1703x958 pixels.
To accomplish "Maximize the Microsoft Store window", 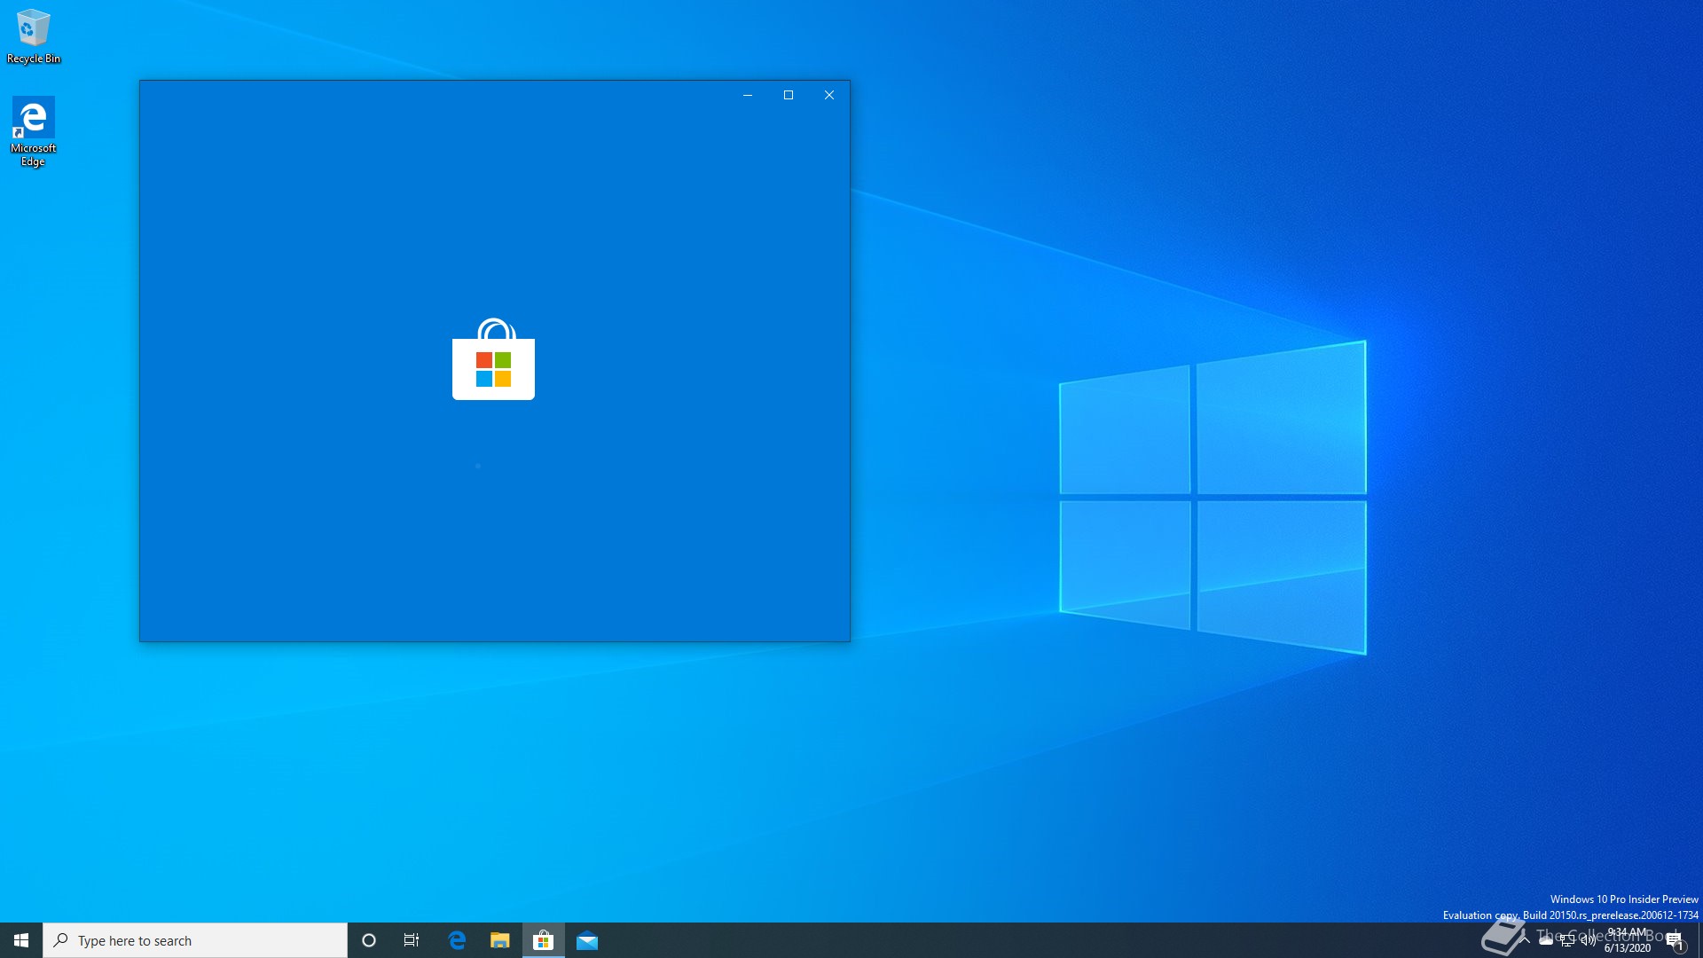I will coord(789,95).
